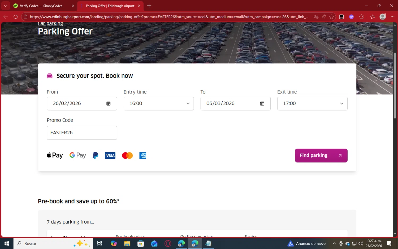
Task: Toggle Read aloud in address bar
Action: tap(324, 17)
